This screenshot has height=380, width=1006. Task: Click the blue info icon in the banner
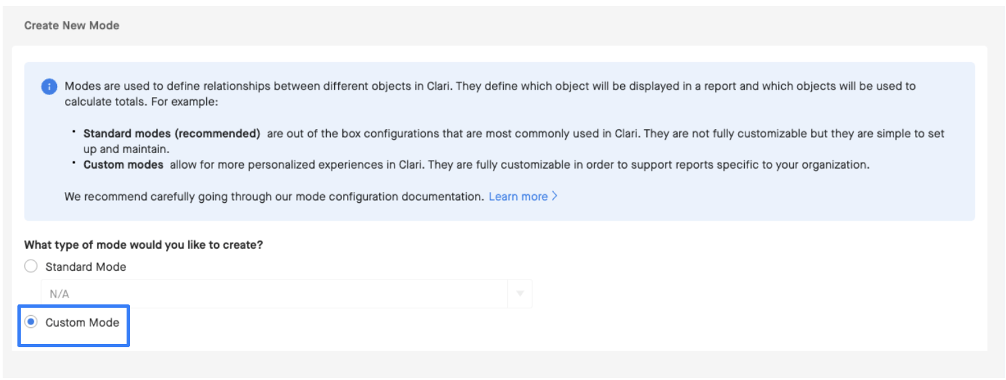pos(49,87)
